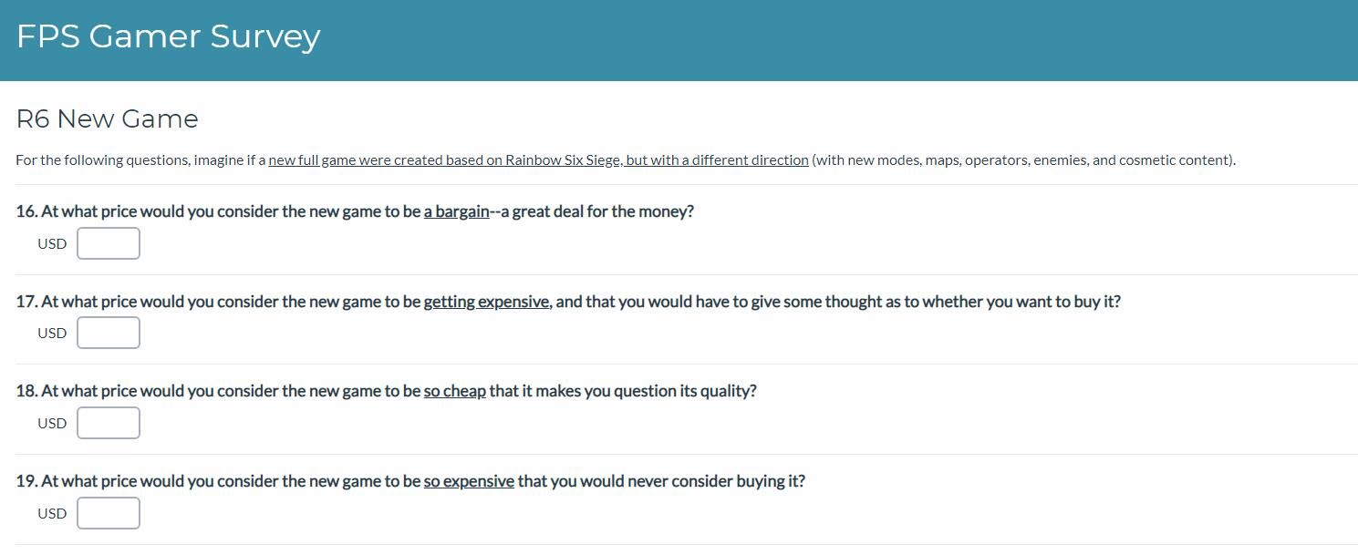
Task: Focus the getting expensive price input box
Action: 109,333
